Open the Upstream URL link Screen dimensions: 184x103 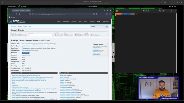tap(30, 50)
